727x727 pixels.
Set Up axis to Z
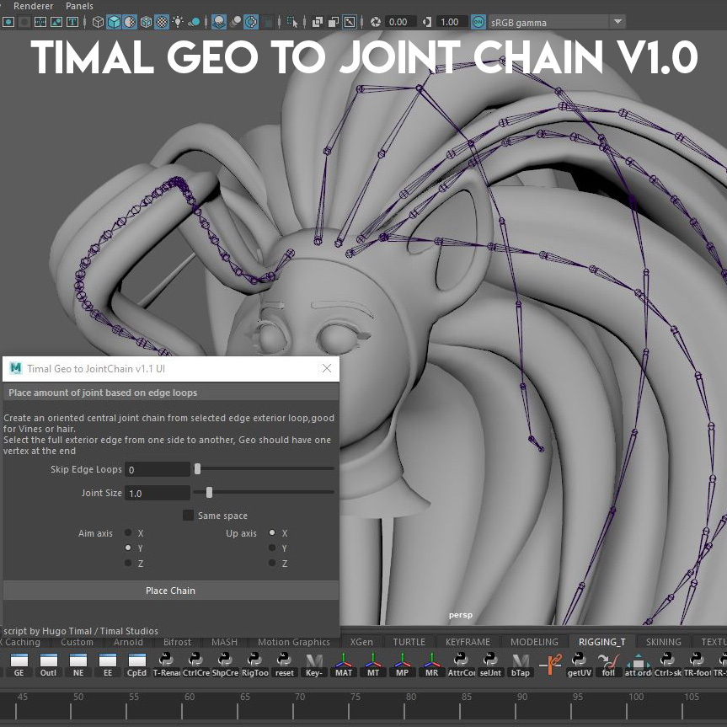272,563
